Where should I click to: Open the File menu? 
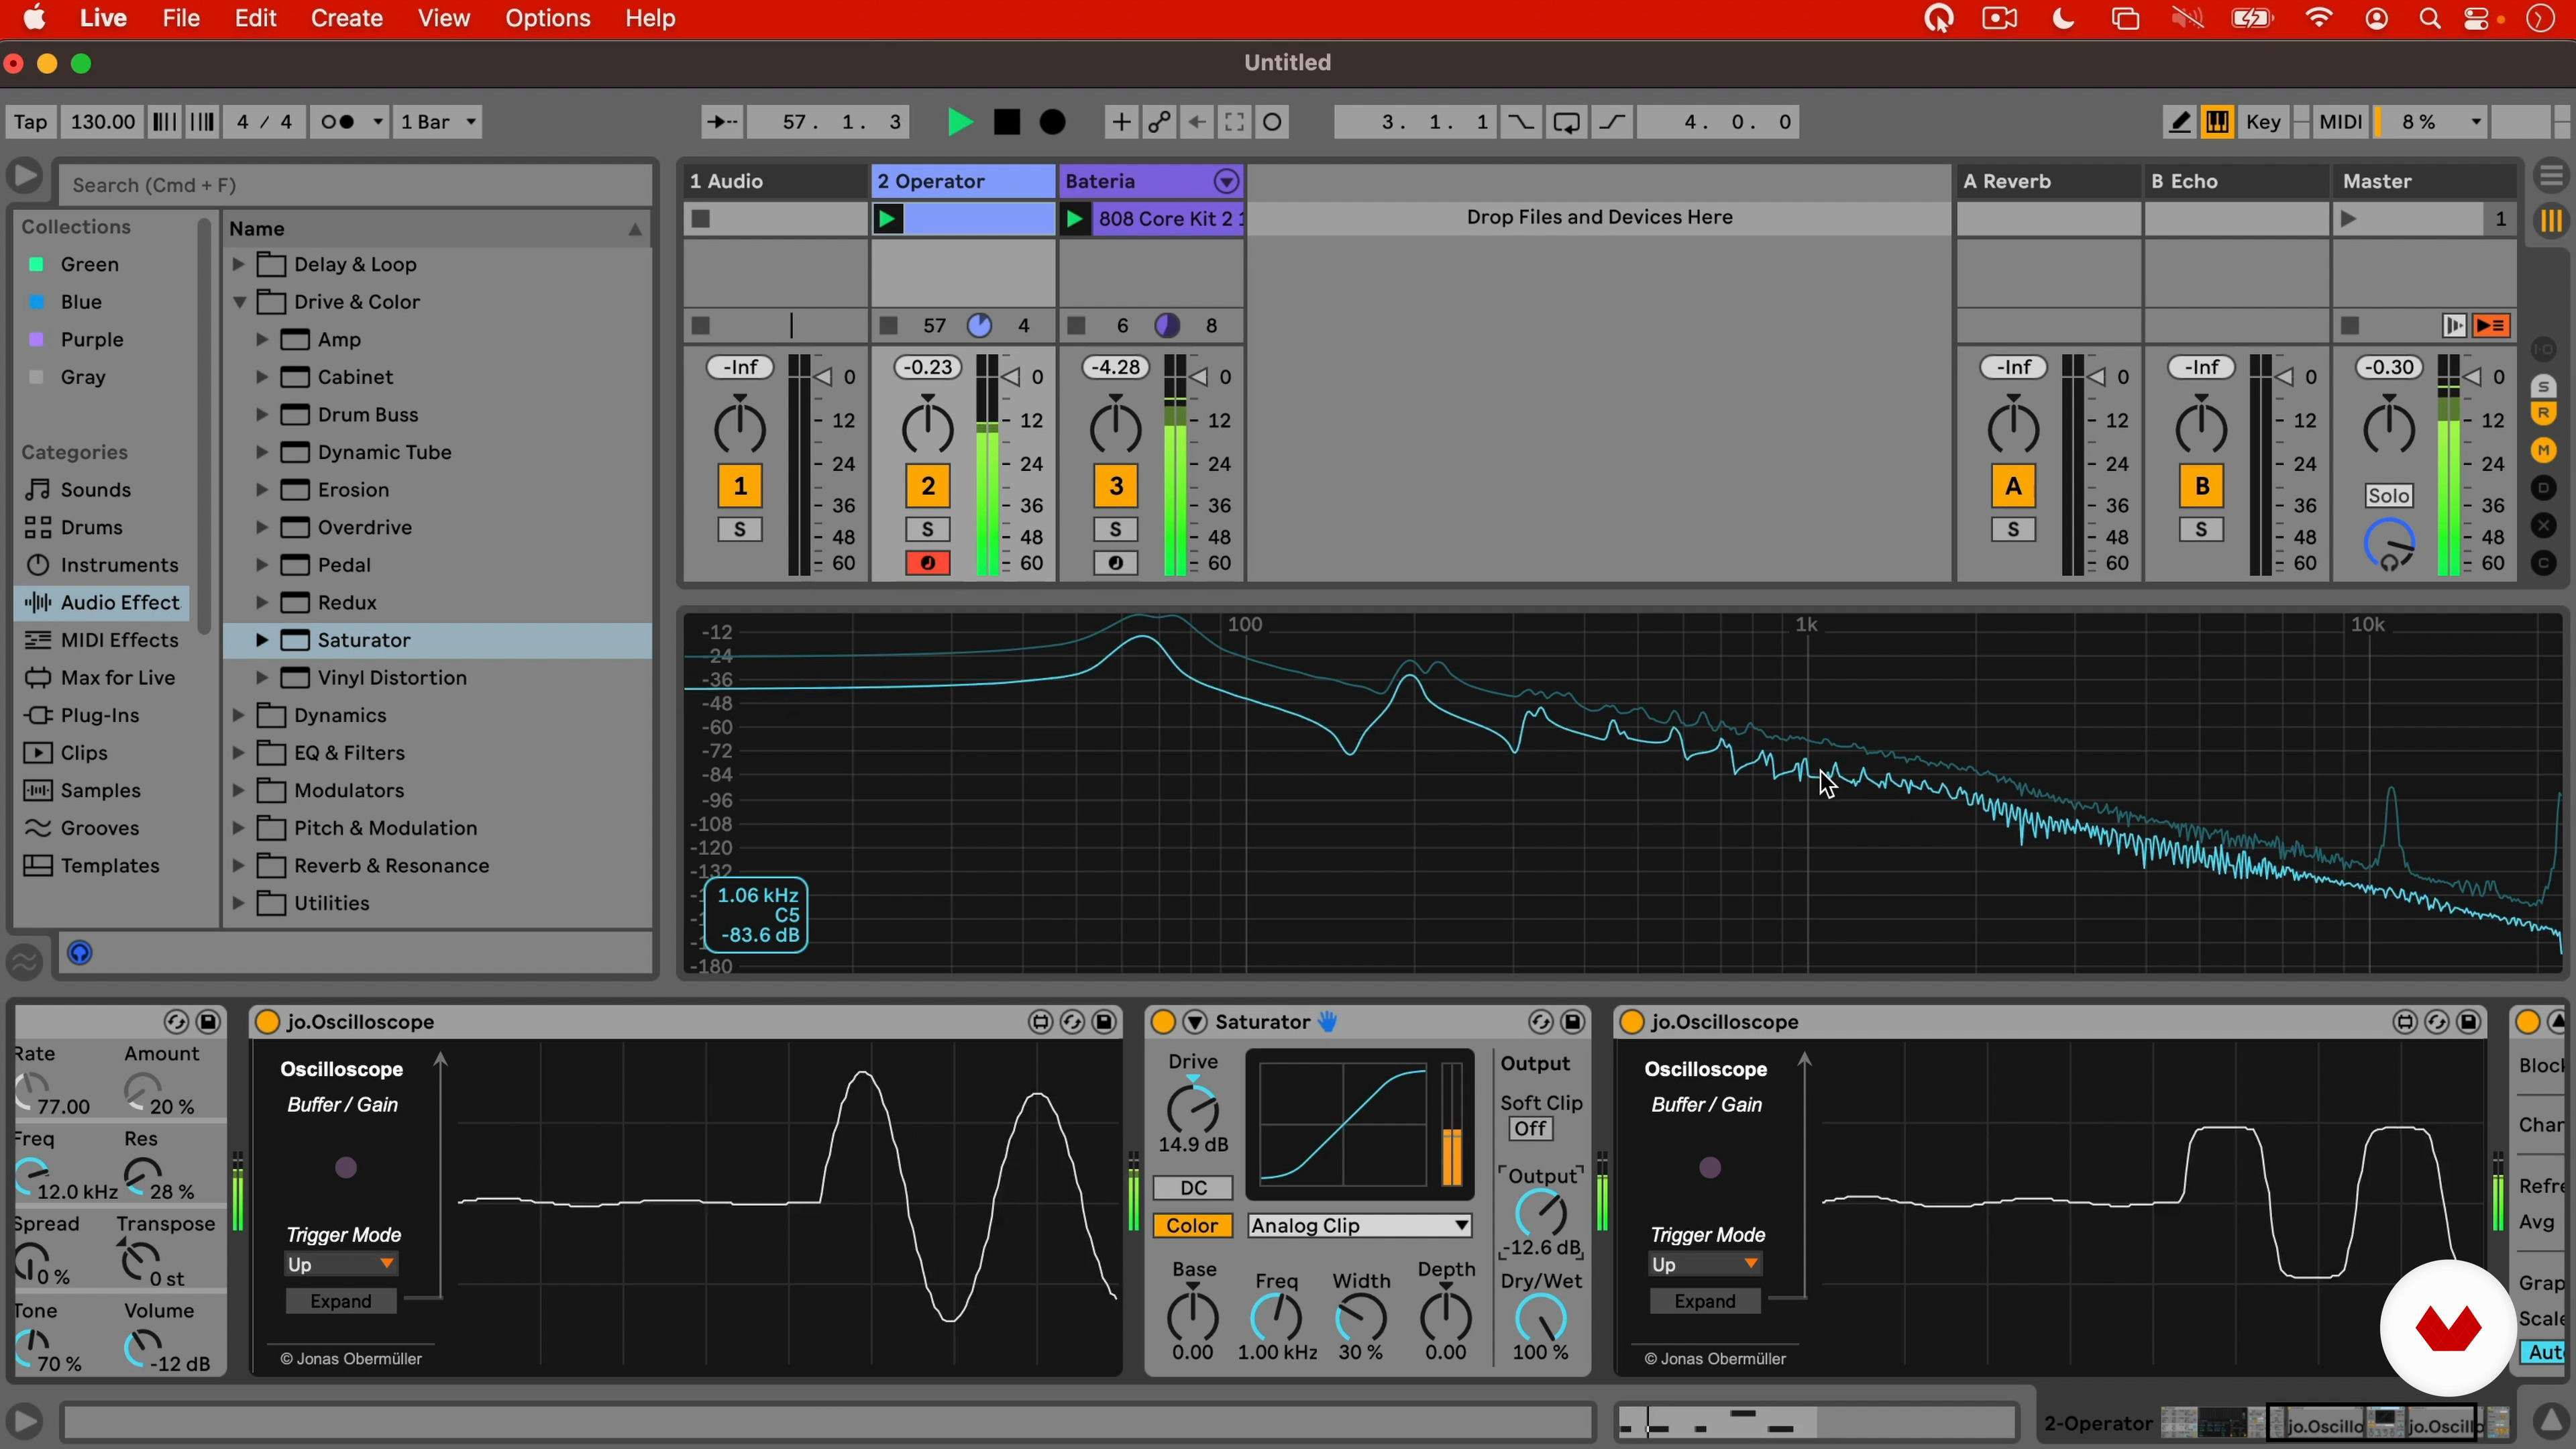coord(181,18)
